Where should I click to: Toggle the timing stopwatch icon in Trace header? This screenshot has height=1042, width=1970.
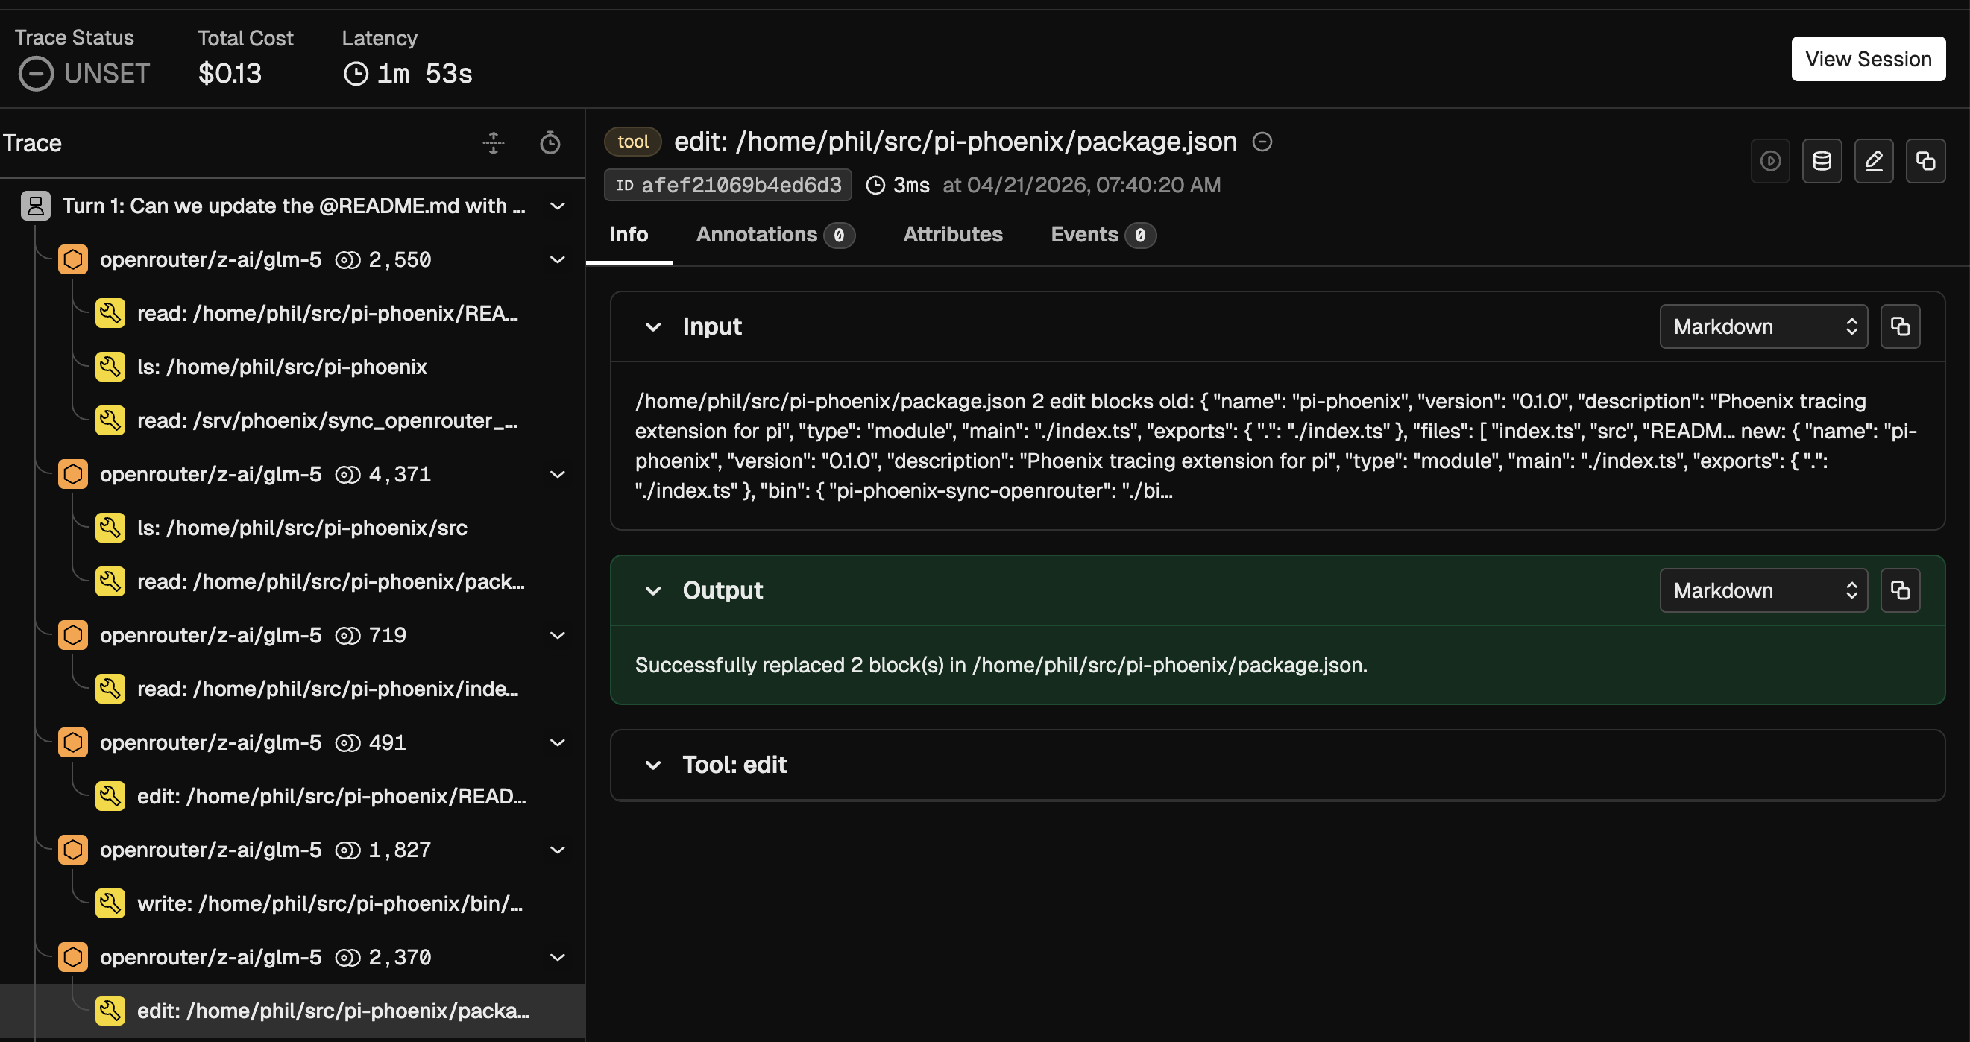[x=550, y=143]
